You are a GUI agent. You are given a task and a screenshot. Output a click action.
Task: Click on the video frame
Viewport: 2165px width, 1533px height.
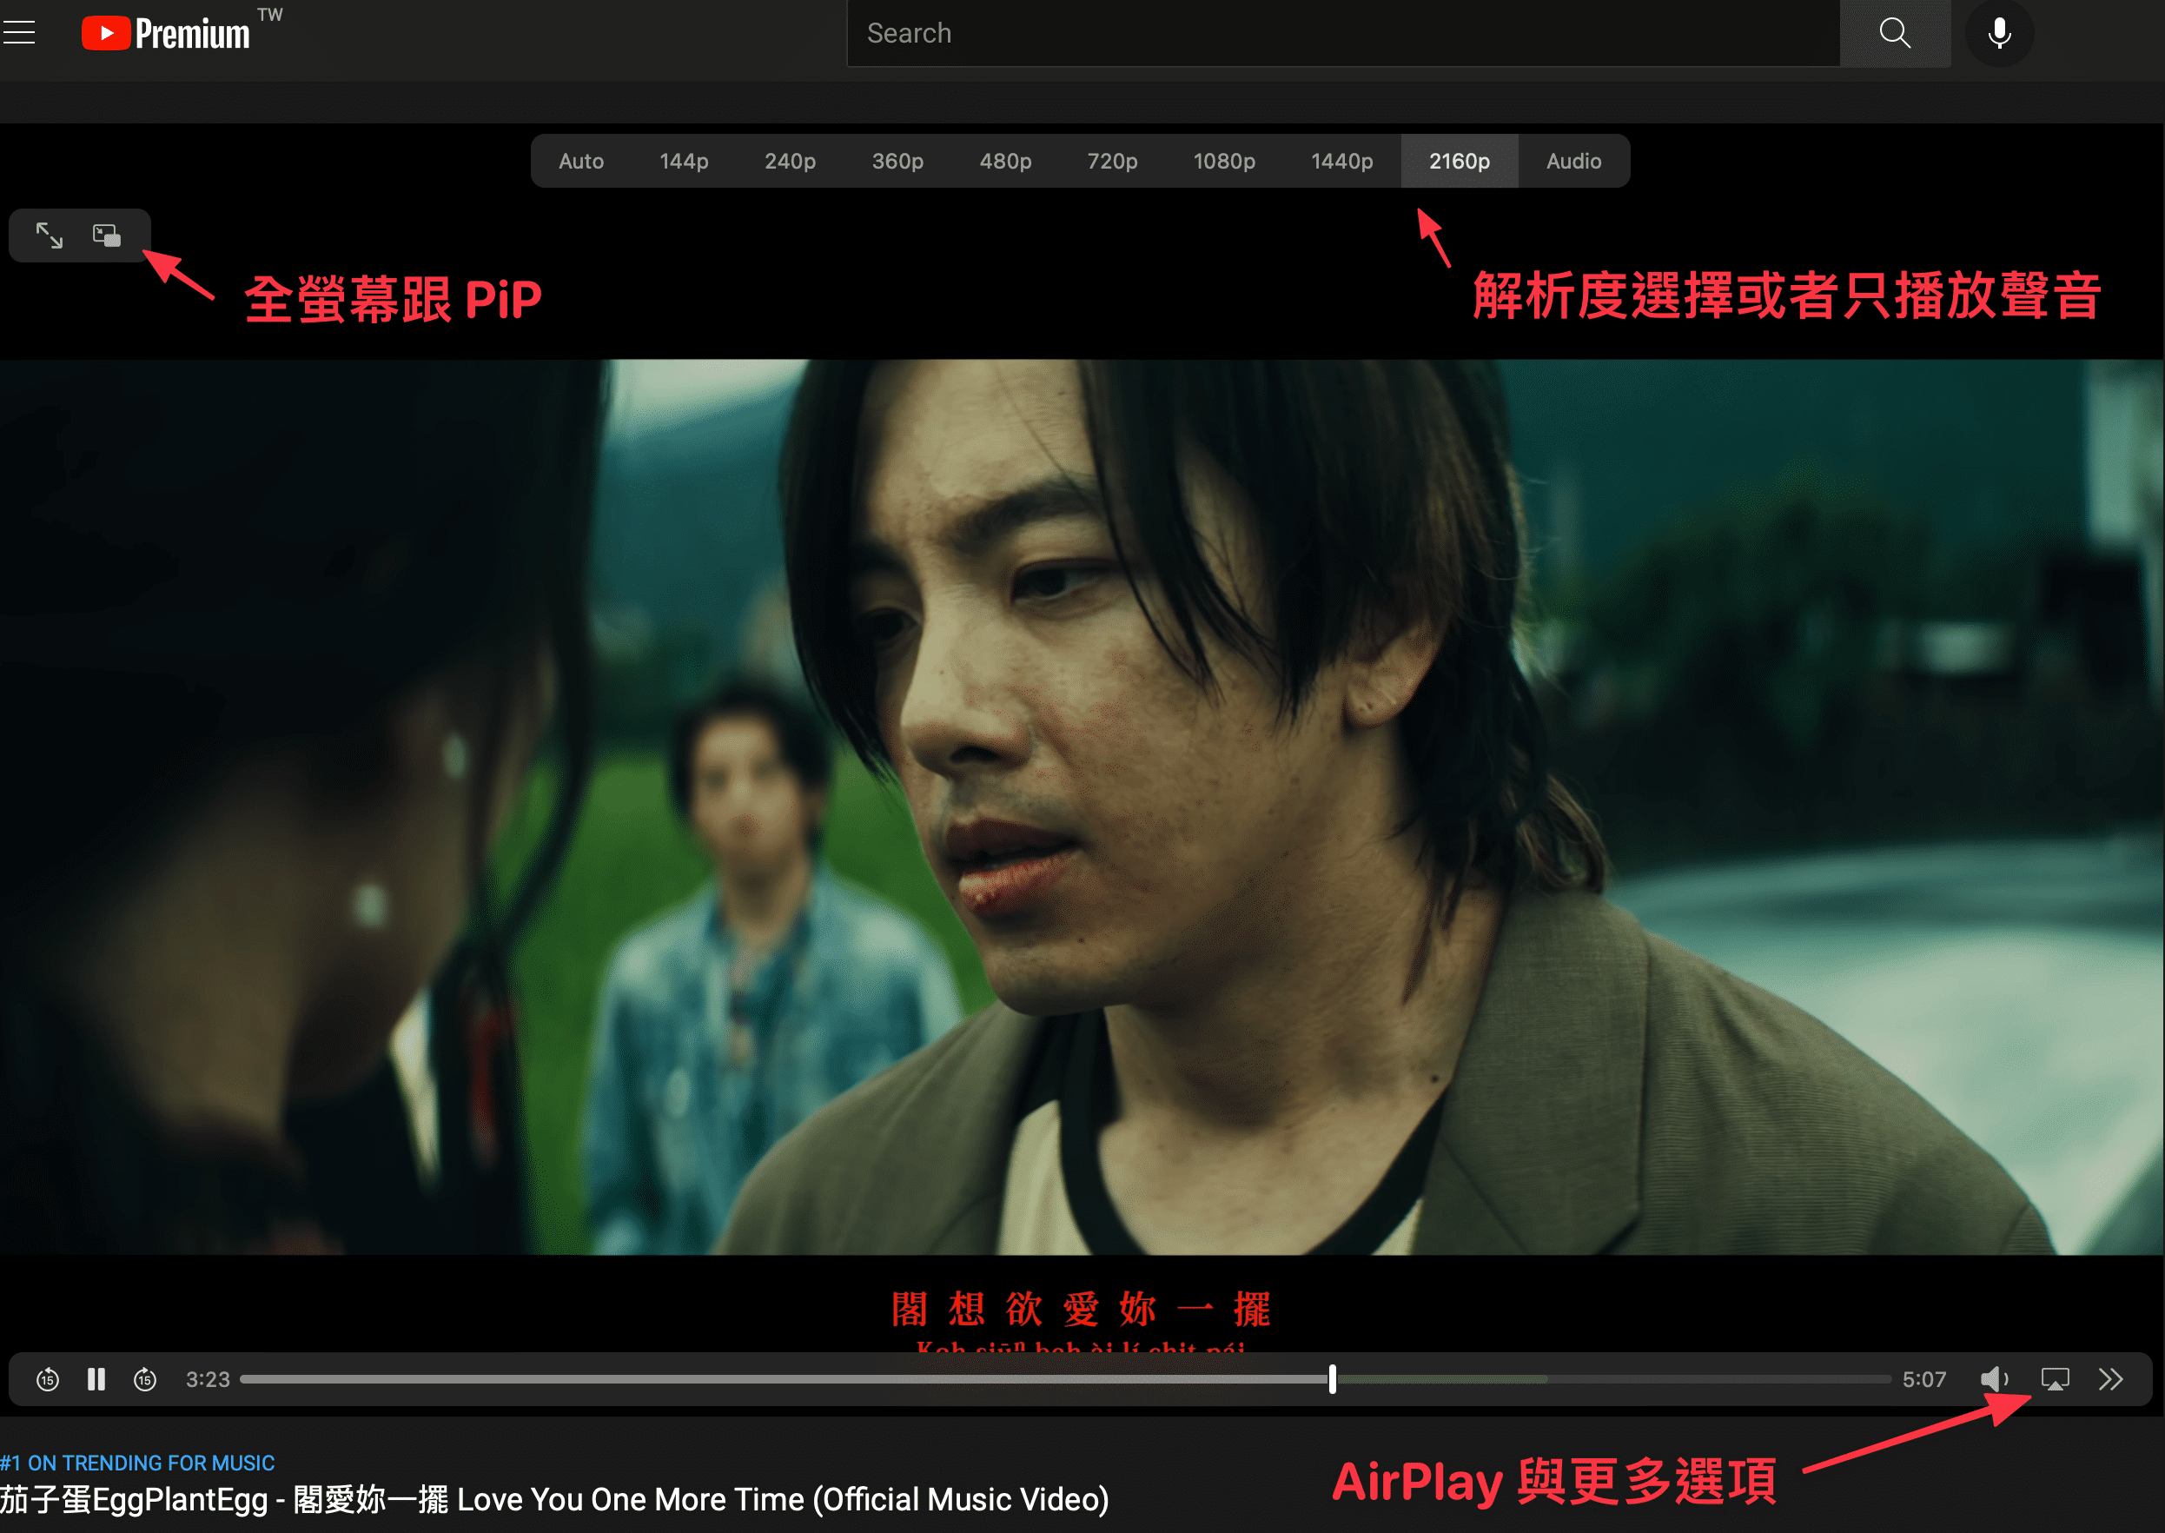pyautogui.click(x=1082, y=807)
